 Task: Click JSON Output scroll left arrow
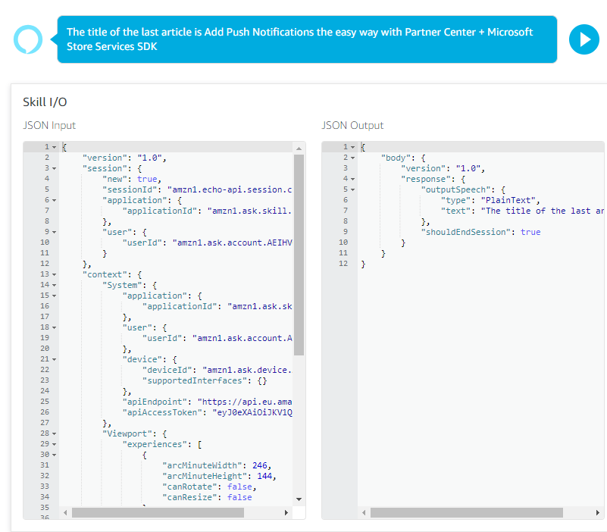point(364,512)
